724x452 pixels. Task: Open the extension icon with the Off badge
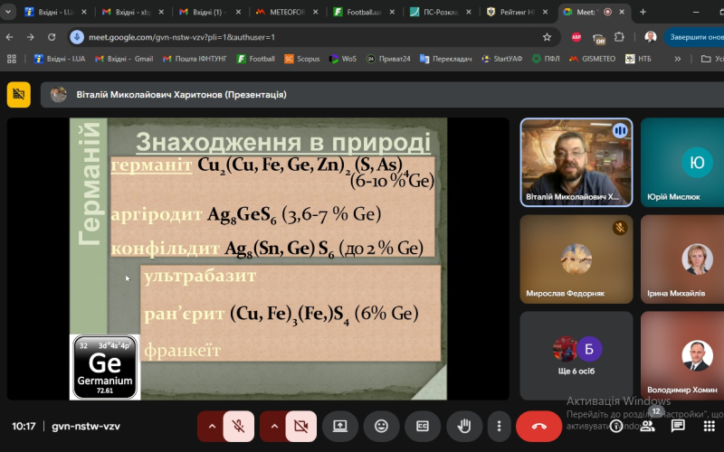pos(599,38)
